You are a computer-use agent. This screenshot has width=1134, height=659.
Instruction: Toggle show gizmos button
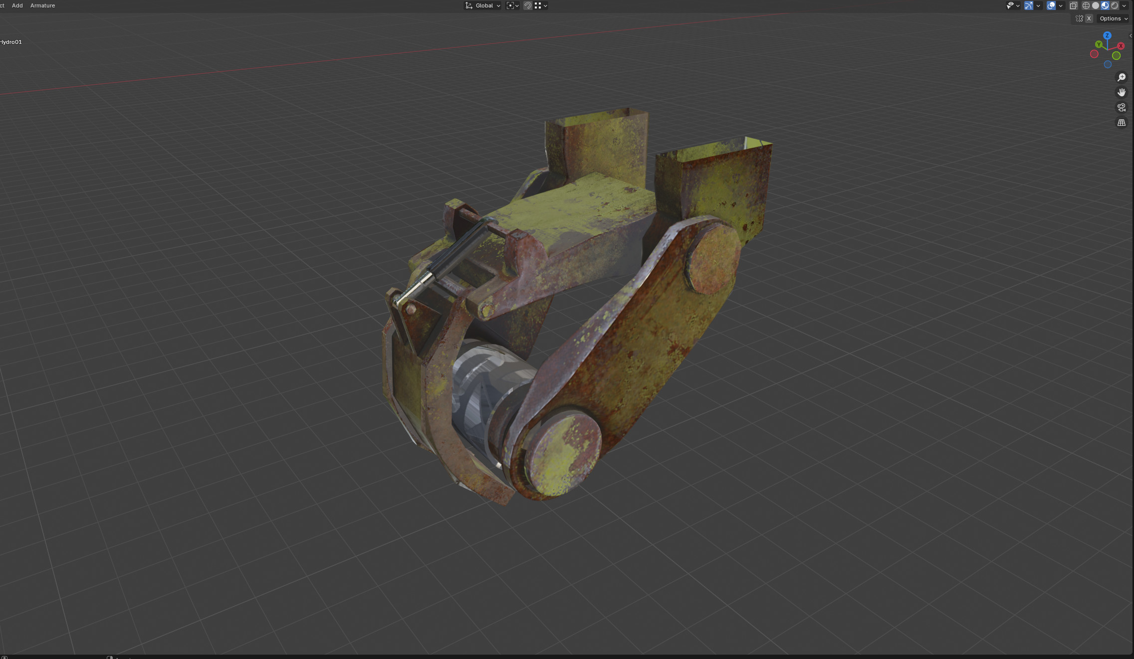click(x=1028, y=5)
